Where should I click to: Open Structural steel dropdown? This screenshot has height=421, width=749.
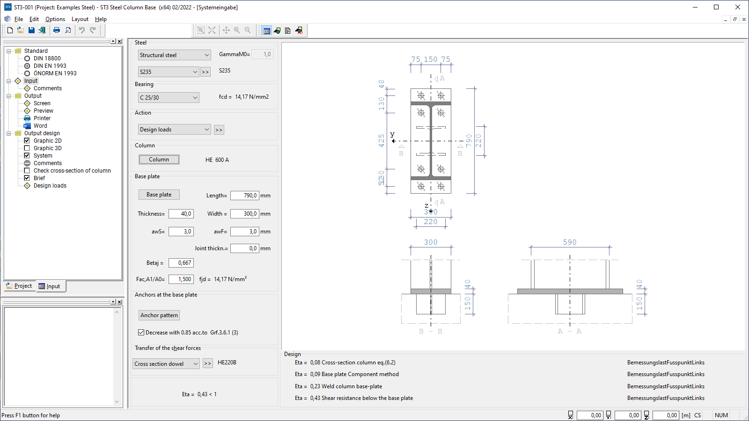tap(175, 55)
